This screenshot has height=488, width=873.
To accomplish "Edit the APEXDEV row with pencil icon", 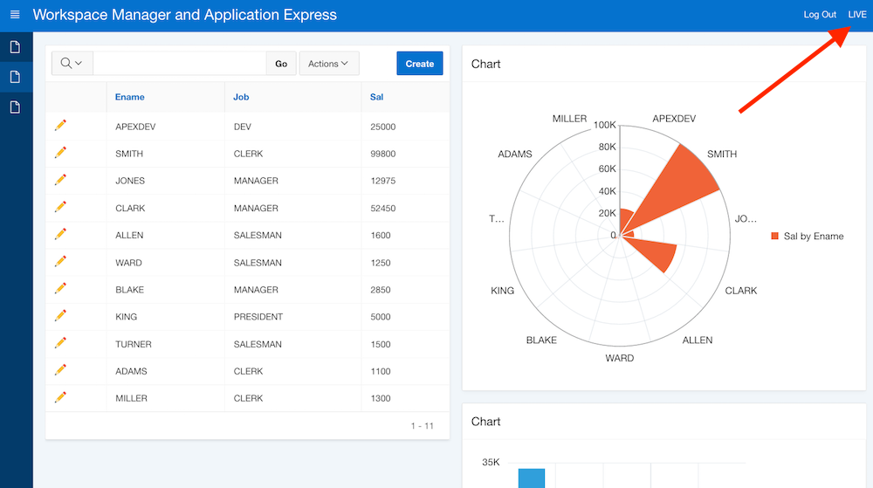I will tap(60, 126).
